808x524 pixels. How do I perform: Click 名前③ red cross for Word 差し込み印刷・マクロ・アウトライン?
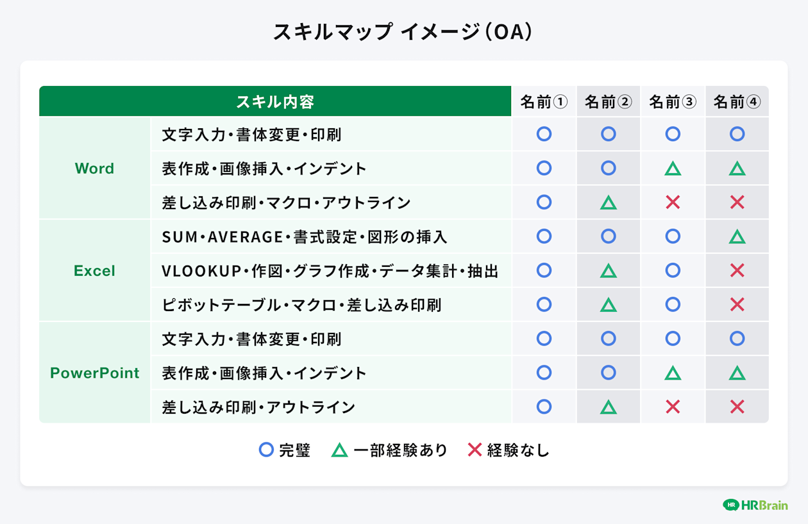[673, 203]
